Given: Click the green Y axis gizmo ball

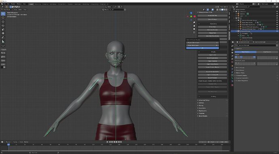Looking at the screenshot, I should coord(191,16).
